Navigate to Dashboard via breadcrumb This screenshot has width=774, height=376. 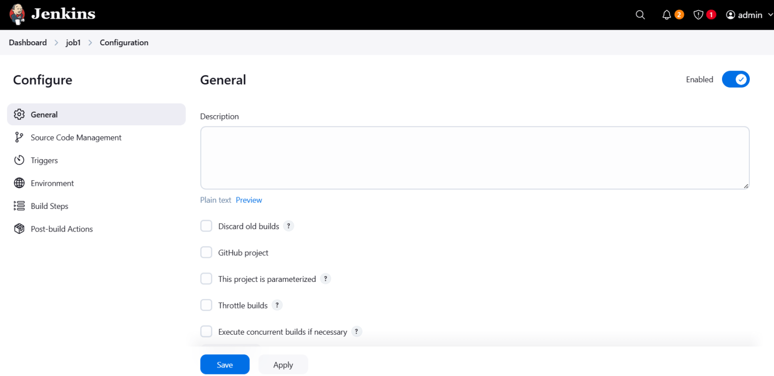pyautogui.click(x=28, y=42)
